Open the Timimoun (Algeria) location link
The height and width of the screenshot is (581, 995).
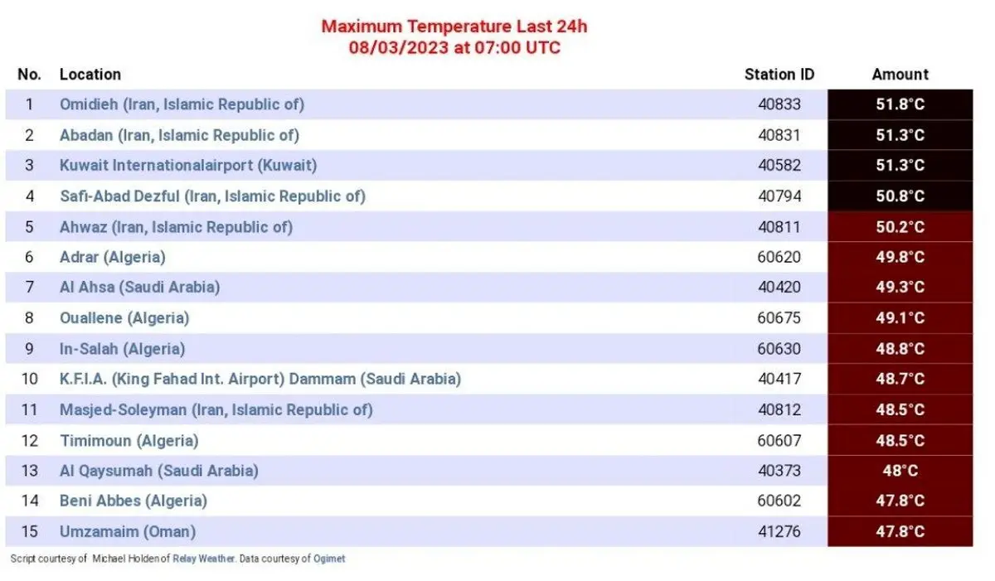(129, 440)
